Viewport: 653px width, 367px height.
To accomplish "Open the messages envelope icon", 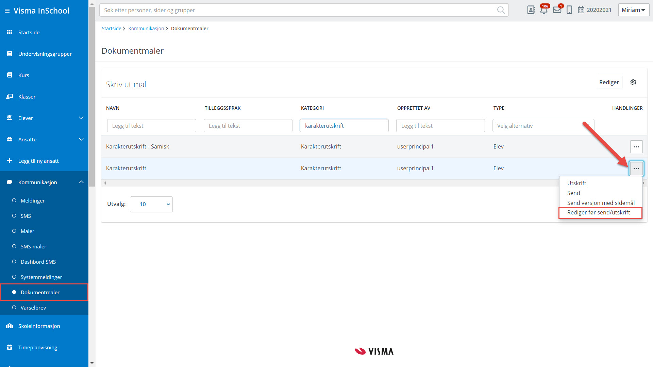I will pyautogui.click(x=557, y=10).
